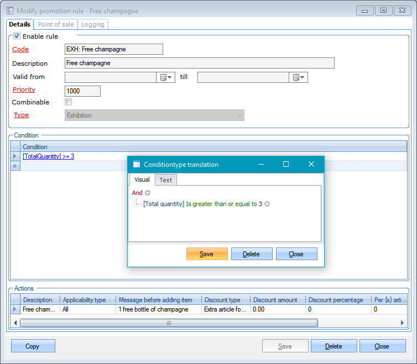Remove the Total quantity condition with x icon
417x364 pixels.
[267, 204]
